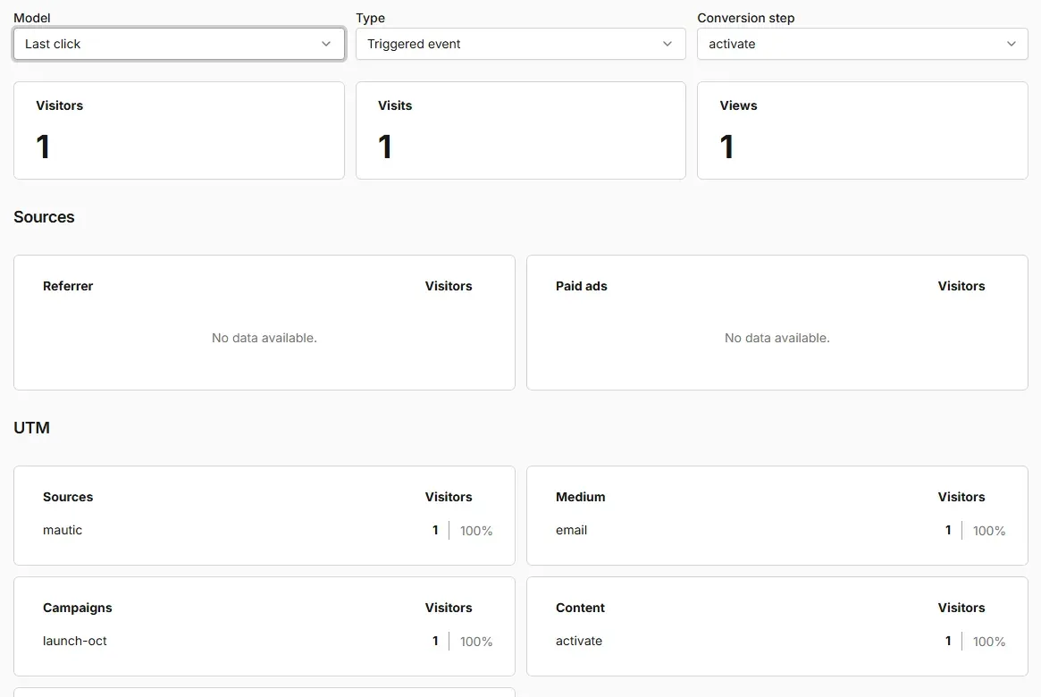Click the "Visitors" header in the Referrer card
The image size is (1041, 697).
[x=449, y=286]
